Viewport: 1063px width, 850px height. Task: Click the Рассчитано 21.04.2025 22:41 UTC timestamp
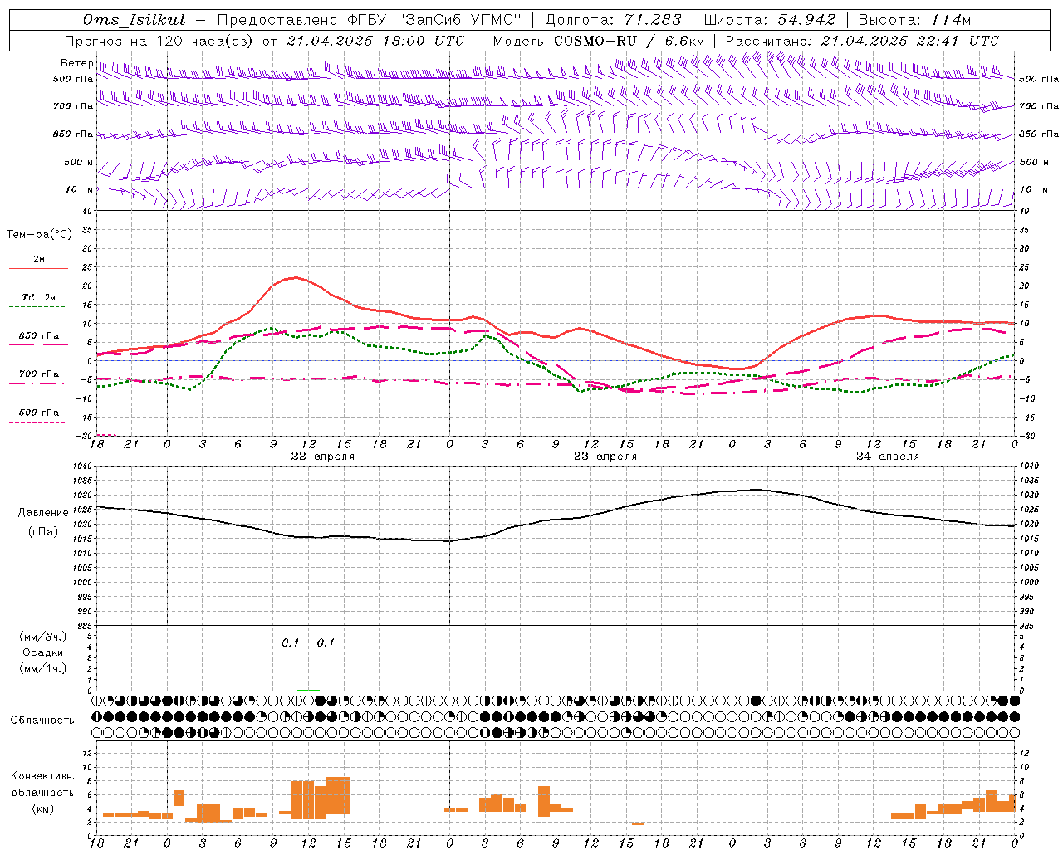(x=861, y=41)
